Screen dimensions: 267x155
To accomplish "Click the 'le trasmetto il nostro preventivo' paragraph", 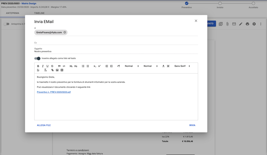I will (81, 82).
